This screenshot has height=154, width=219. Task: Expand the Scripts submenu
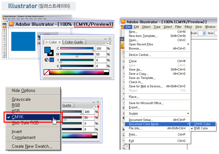157,114
